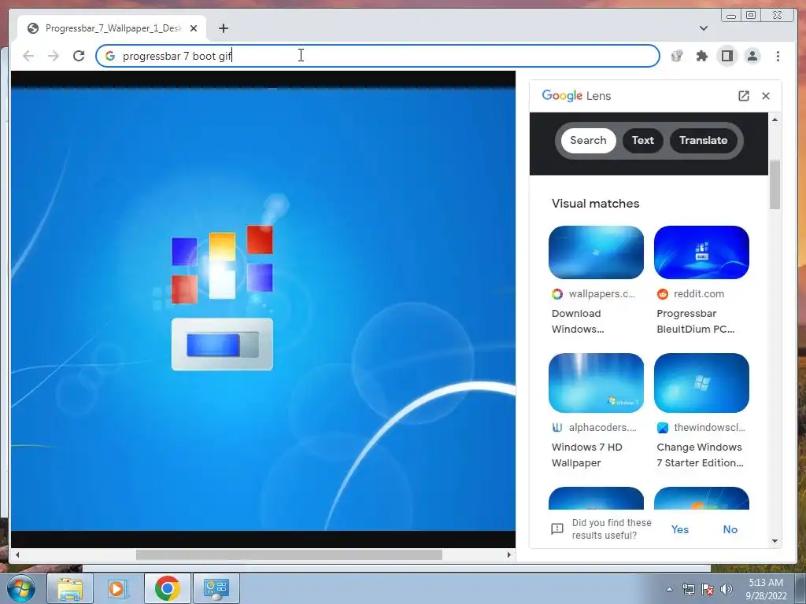Open Windows Explorer from taskbar
This screenshot has width=806, height=604.
70,588
